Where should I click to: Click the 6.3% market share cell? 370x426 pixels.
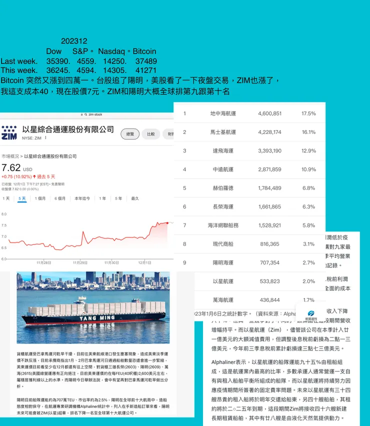pyautogui.click(x=309, y=207)
